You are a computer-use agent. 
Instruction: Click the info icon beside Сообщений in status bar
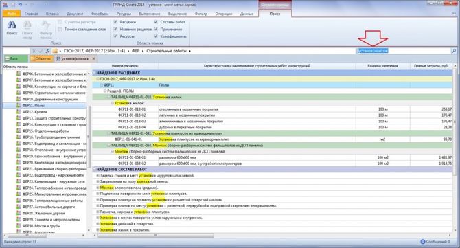tap(423, 242)
